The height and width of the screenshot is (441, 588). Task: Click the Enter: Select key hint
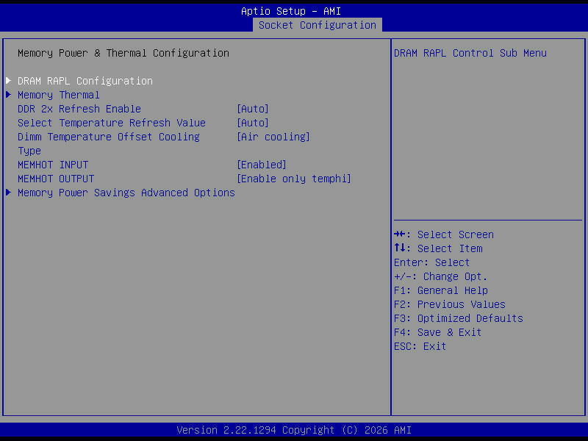pyautogui.click(x=431, y=262)
